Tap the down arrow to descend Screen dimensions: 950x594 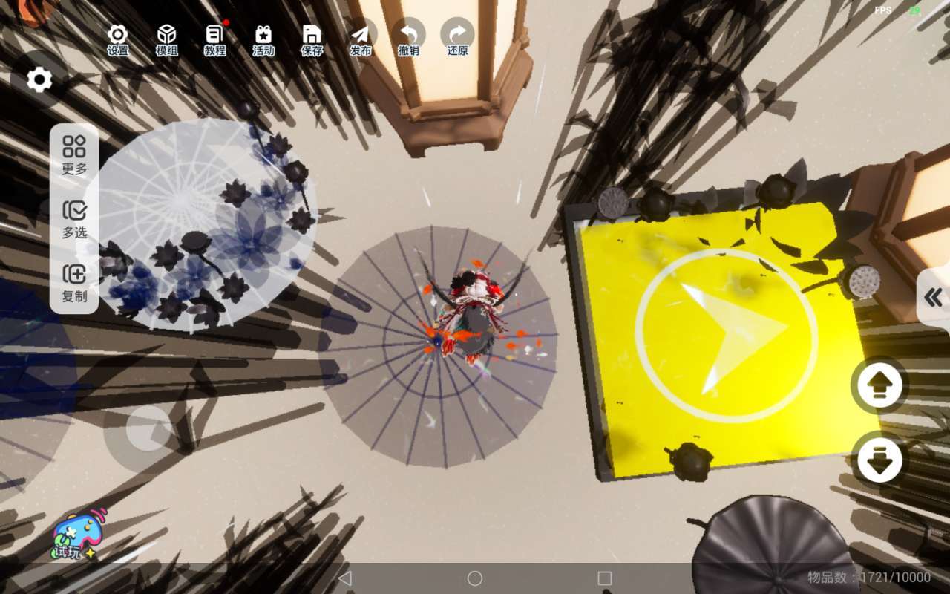pos(879,460)
